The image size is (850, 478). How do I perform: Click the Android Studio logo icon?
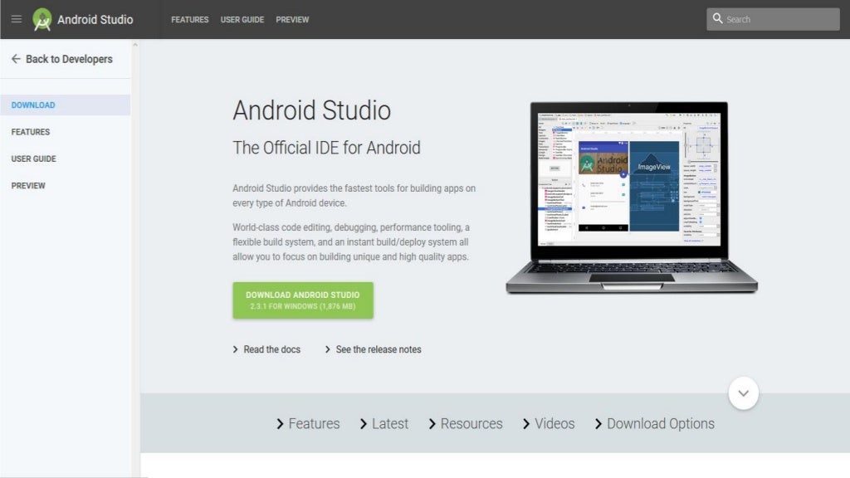pyautogui.click(x=42, y=20)
